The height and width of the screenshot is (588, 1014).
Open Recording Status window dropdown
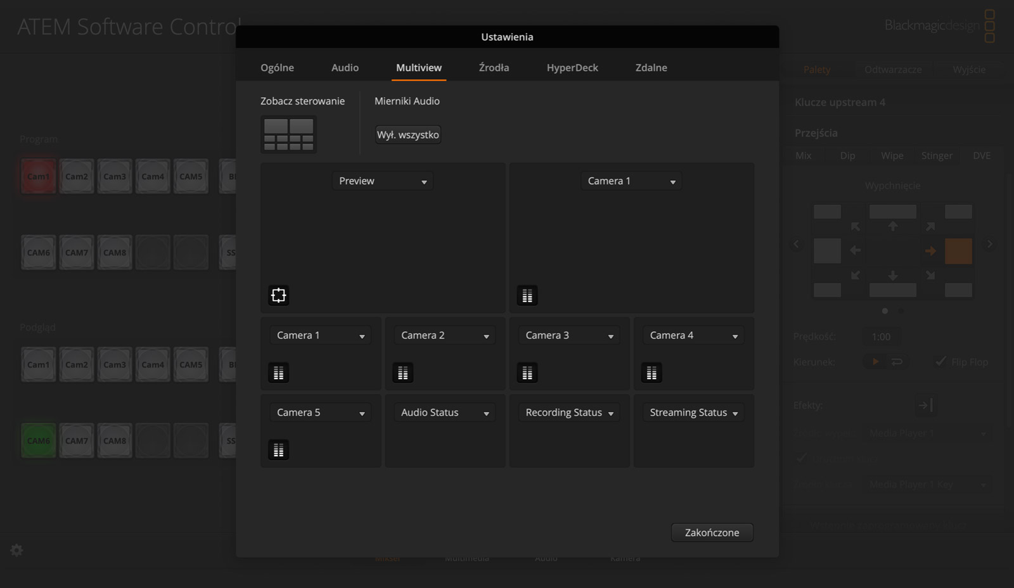pos(569,412)
